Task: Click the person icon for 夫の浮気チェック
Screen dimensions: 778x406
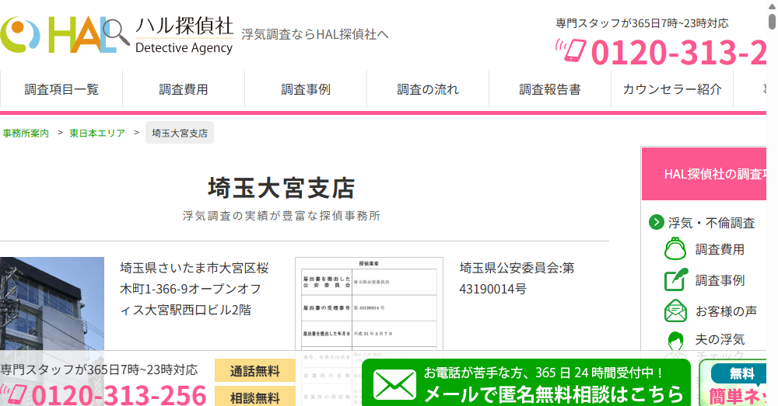Action: (675, 342)
